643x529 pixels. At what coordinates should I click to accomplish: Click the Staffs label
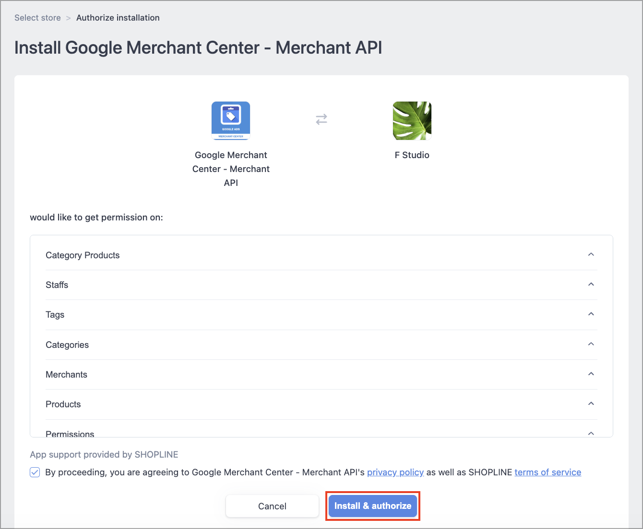(x=57, y=285)
